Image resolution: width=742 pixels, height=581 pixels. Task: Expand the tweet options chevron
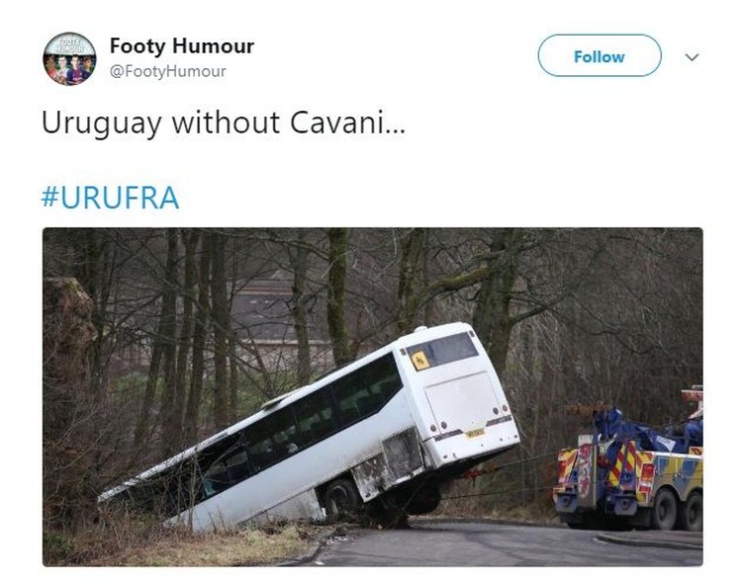[692, 57]
